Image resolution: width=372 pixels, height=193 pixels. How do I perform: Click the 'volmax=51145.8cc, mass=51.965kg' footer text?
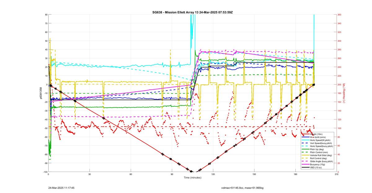tap(242, 188)
